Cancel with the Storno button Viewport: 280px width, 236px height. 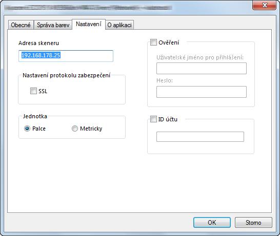(x=253, y=223)
